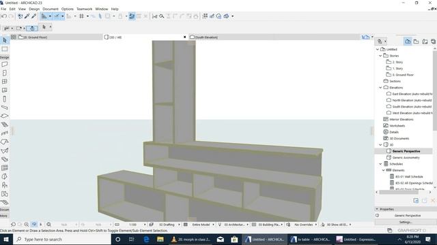Select the Wall tool in toolbox
This screenshot has width=437, height=245.
(x=5, y=65)
